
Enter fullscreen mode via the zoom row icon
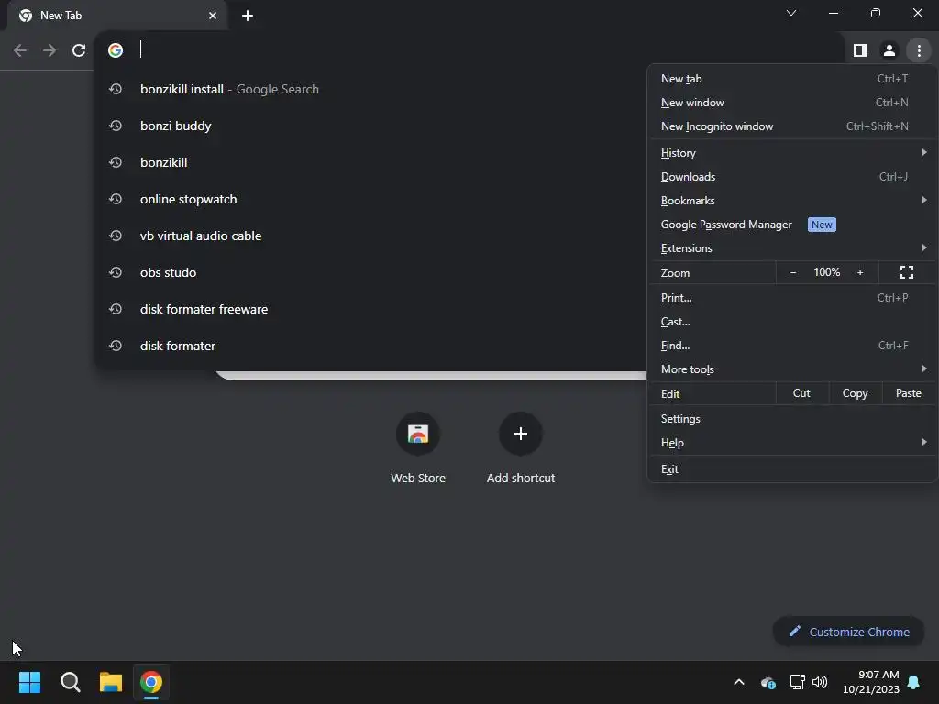click(907, 272)
